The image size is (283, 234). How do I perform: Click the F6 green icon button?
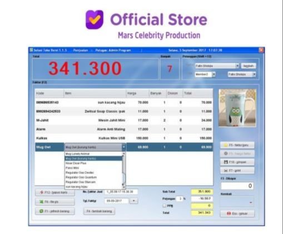click(55, 202)
